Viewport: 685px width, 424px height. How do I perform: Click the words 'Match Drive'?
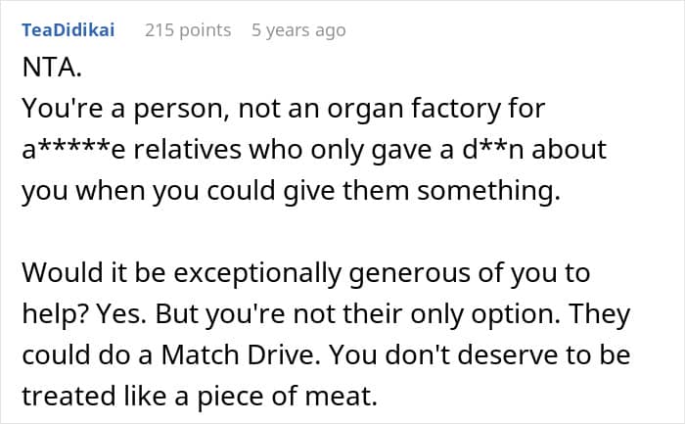coord(238,354)
